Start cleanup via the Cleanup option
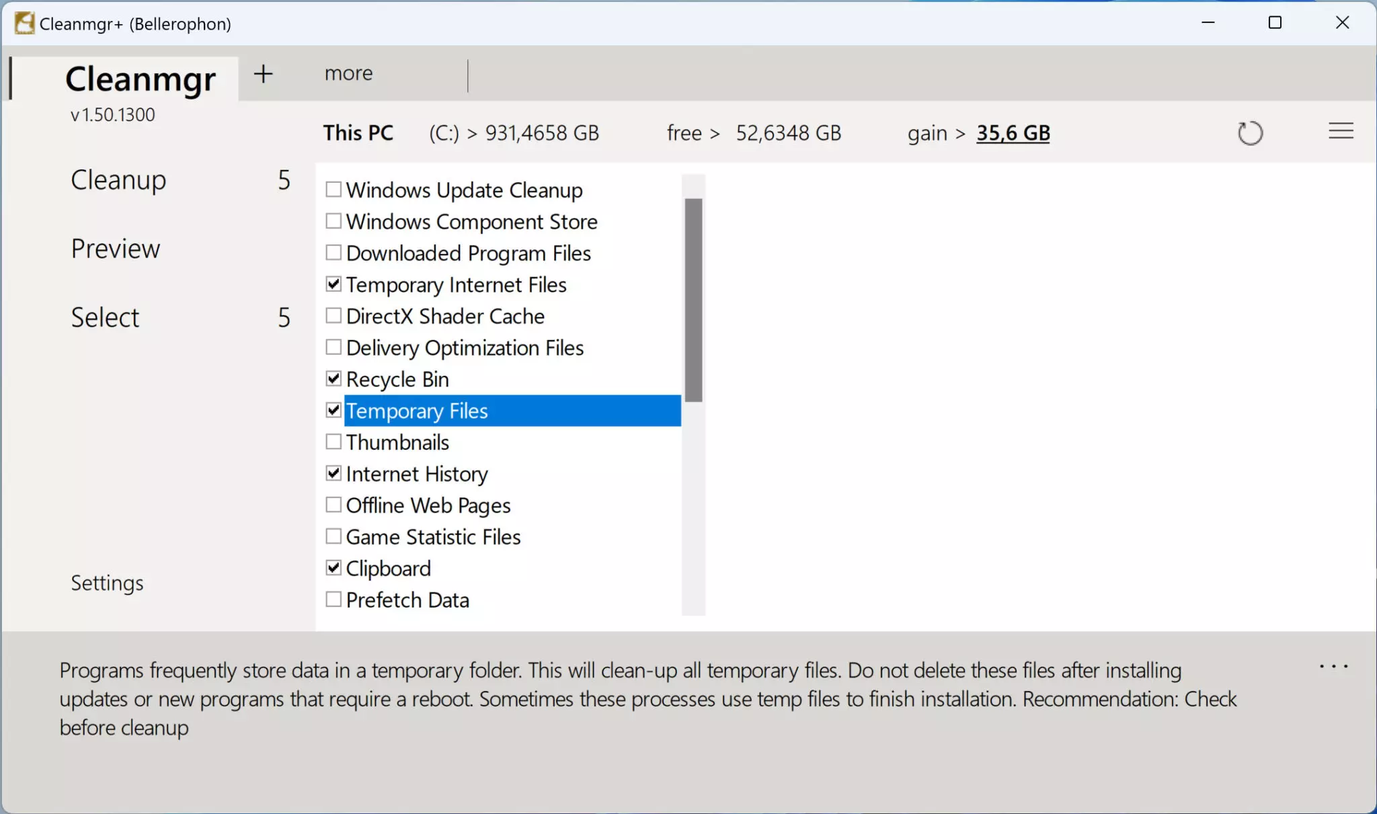This screenshot has width=1377, height=814. click(118, 179)
